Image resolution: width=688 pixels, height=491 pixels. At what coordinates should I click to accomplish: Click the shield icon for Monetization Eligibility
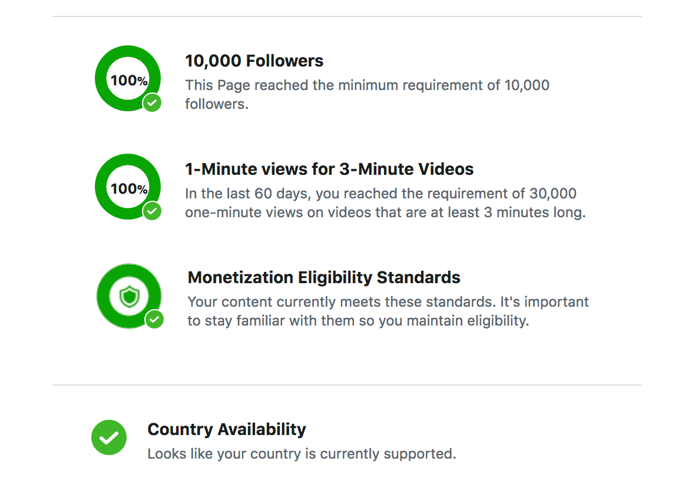129,297
